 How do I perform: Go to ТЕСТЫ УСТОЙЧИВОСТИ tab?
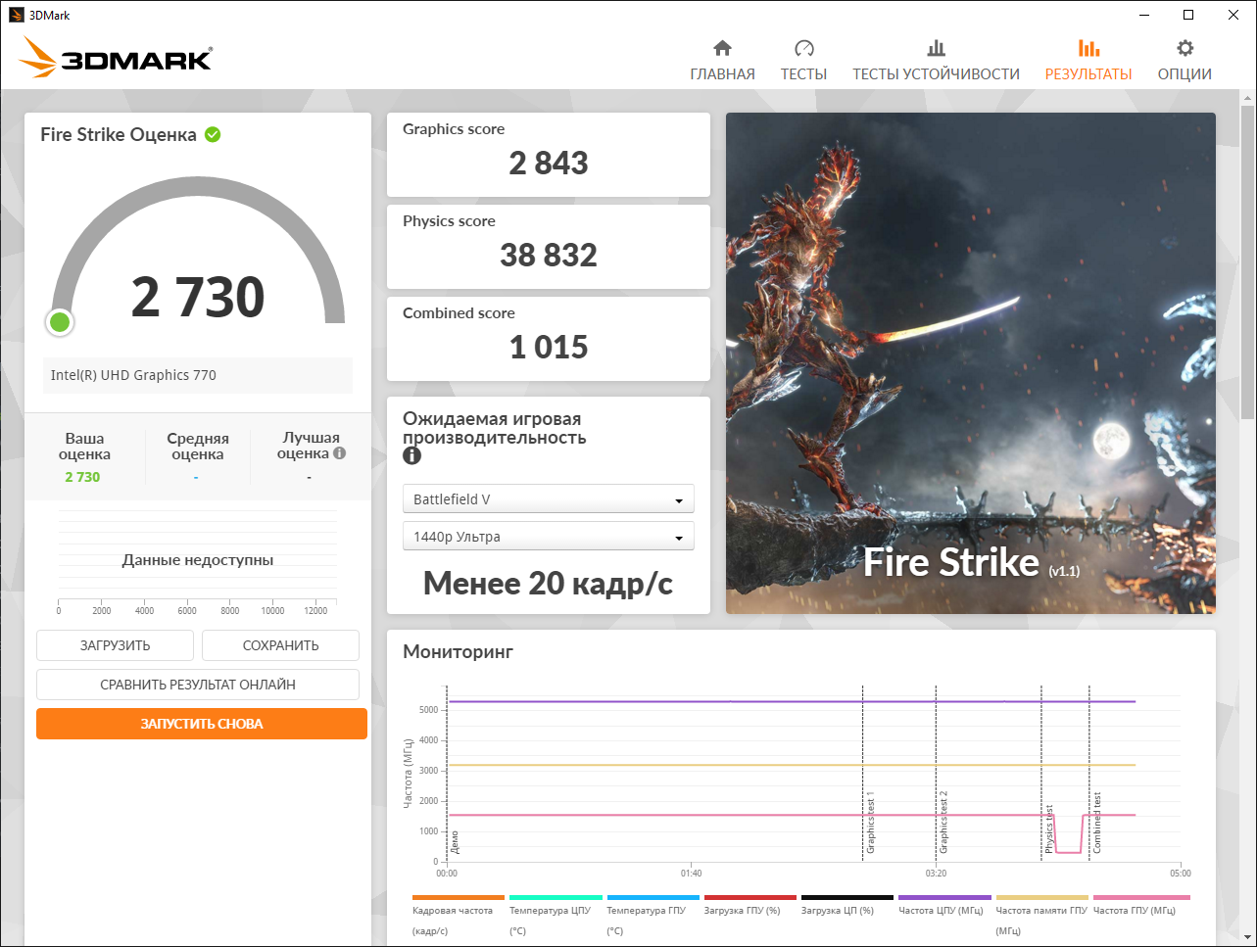(x=937, y=74)
